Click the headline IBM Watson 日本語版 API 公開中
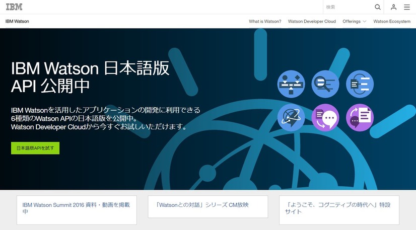 pyautogui.click(x=90, y=77)
